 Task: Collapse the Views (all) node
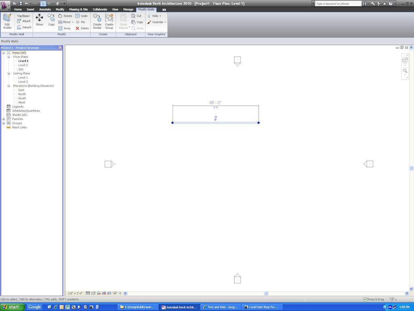pyautogui.click(x=4, y=53)
